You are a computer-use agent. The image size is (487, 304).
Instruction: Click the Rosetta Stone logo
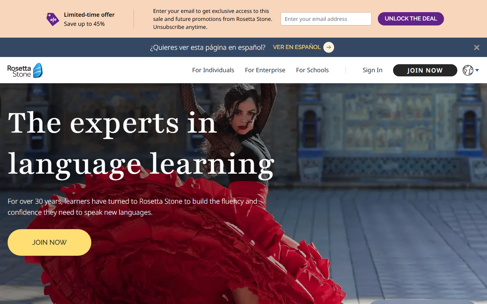pyautogui.click(x=25, y=70)
